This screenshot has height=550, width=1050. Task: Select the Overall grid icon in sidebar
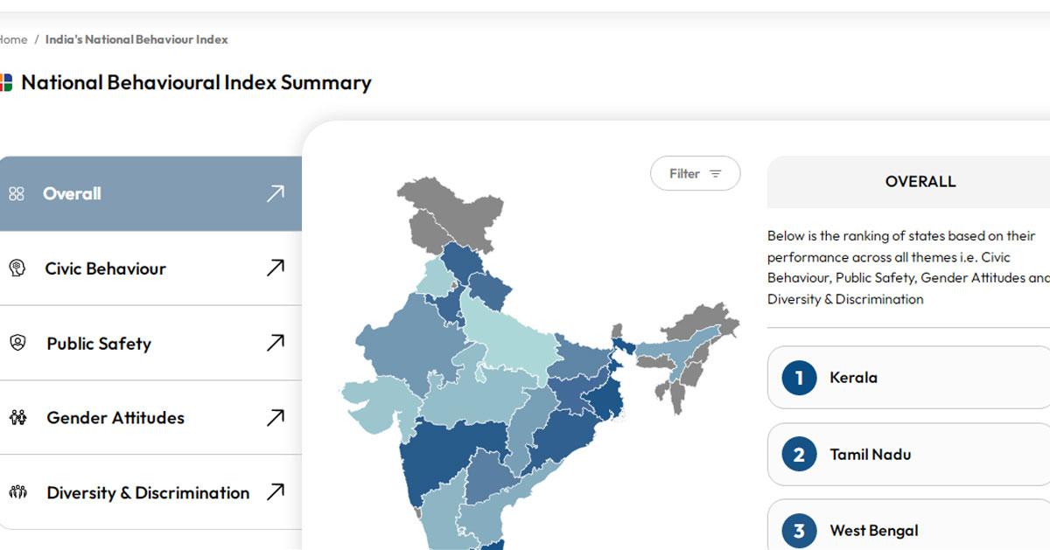17,193
